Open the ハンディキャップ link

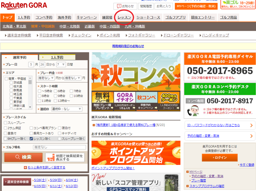coord(215,35)
